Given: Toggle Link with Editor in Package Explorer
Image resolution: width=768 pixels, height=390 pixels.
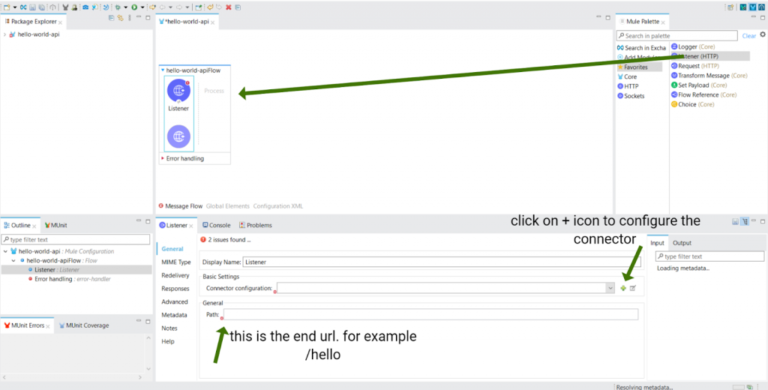Looking at the screenshot, I should pos(120,18).
